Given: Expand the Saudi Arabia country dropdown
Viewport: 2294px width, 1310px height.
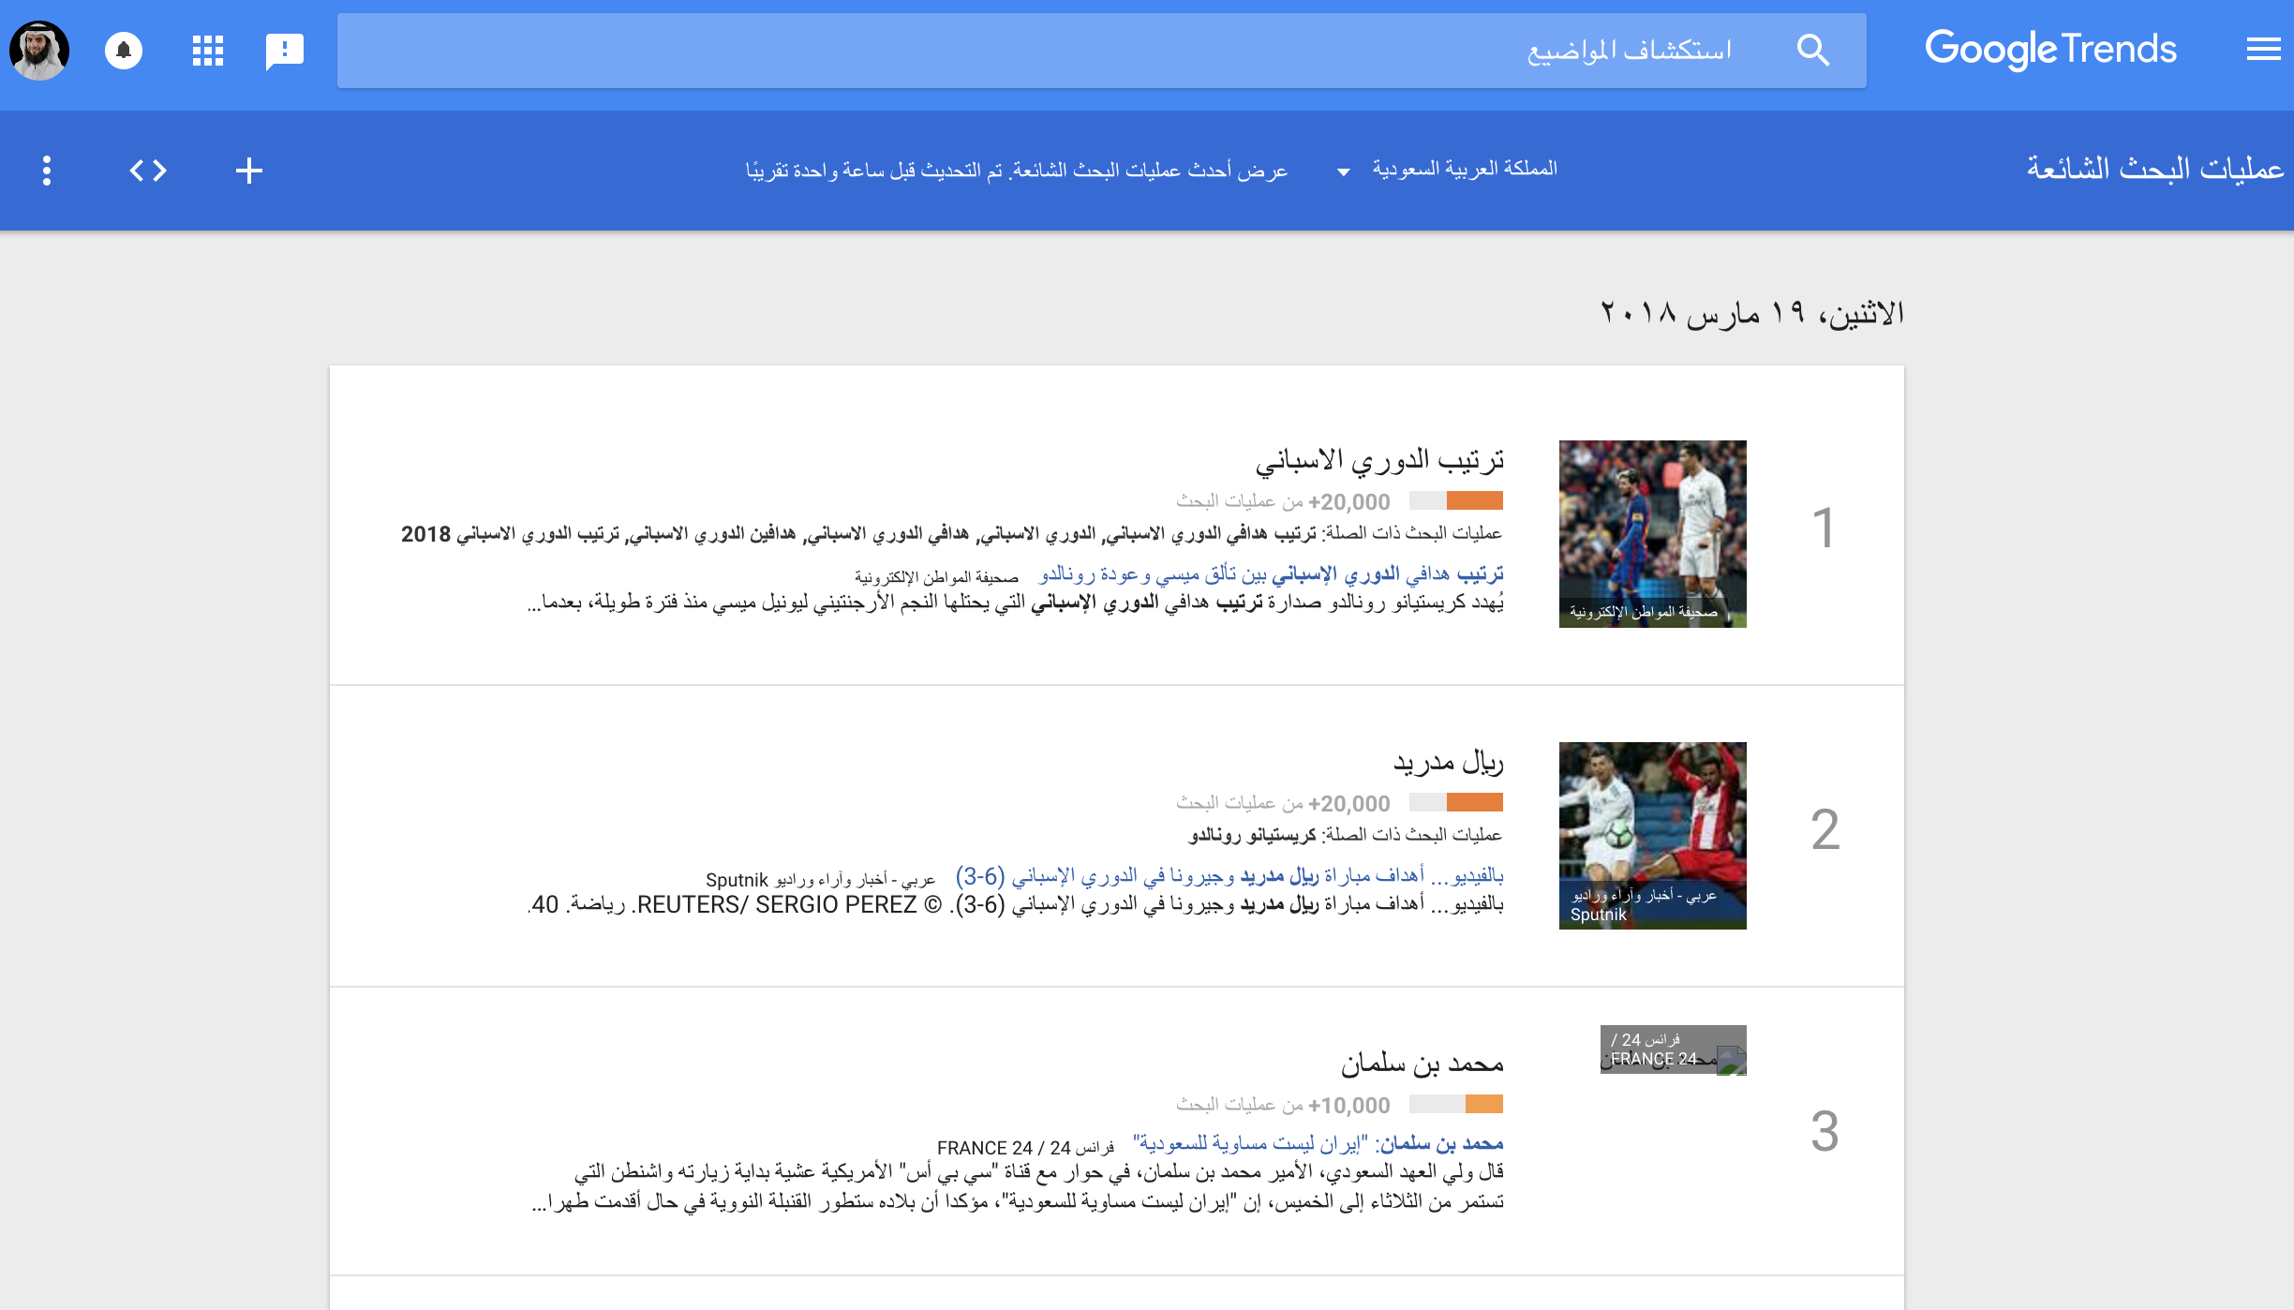Looking at the screenshot, I should point(1464,169).
